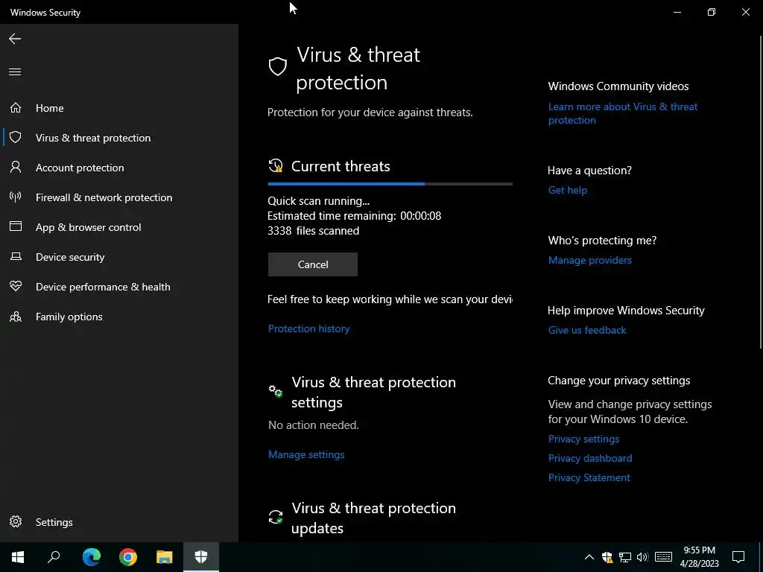Click the Get help link
The width and height of the screenshot is (763, 572).
pos(568,190)
